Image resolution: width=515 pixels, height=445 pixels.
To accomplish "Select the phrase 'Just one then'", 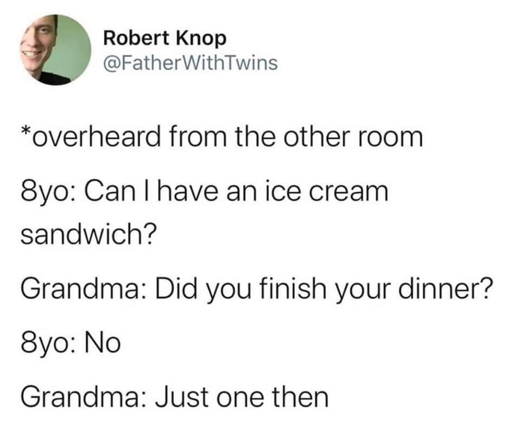I will point(242,396).
